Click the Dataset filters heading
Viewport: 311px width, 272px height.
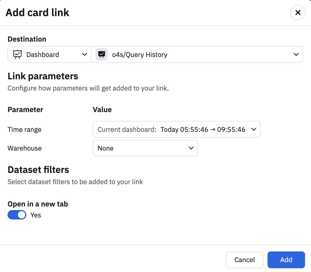pos(38,170)
